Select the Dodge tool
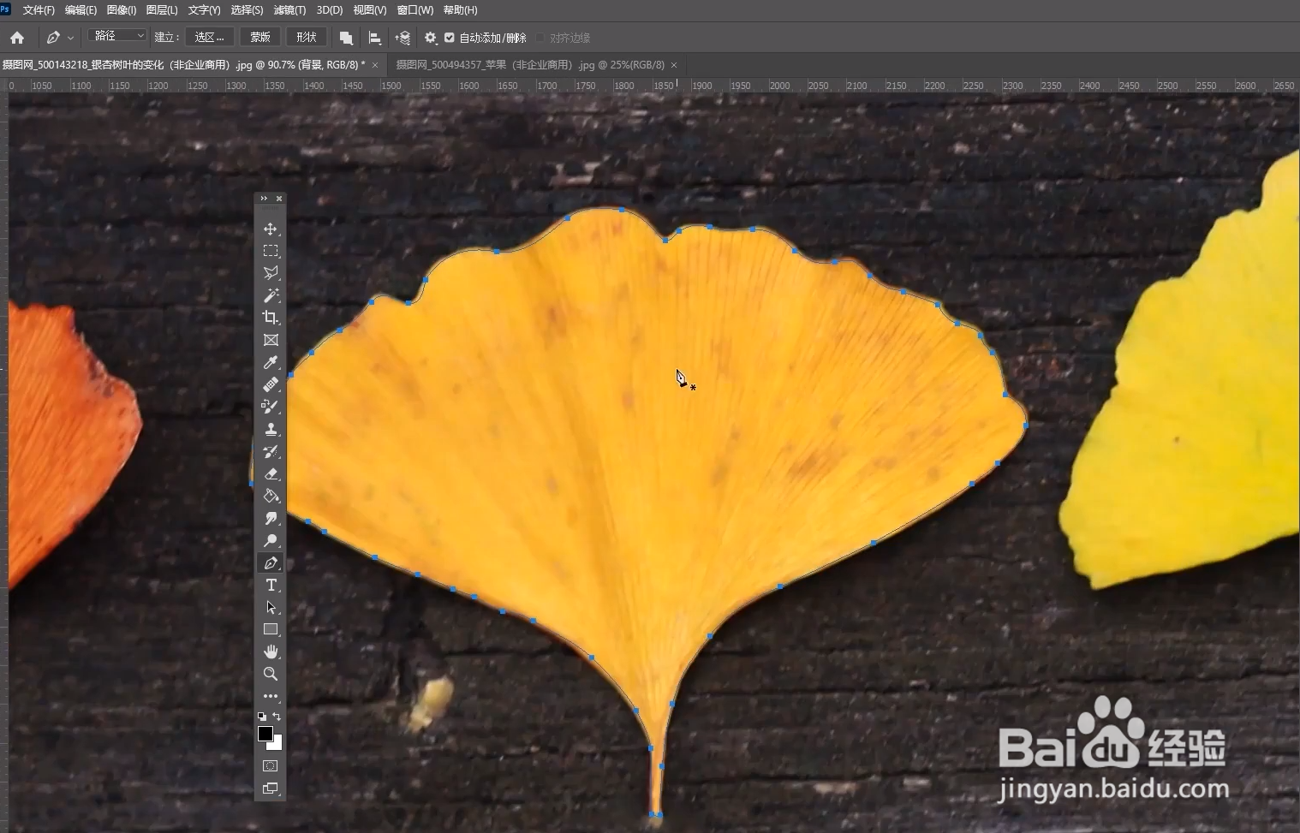The image size is (1300, 833). (271, 540)
